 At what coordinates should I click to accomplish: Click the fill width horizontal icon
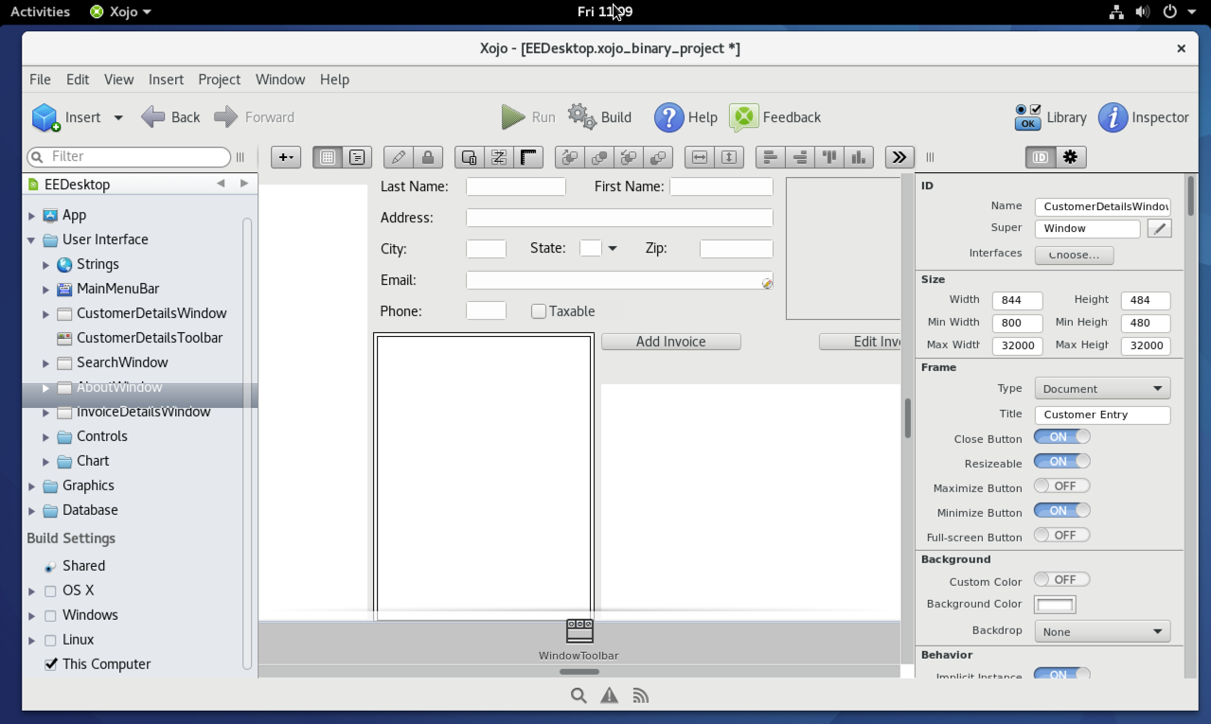[700, 157]
